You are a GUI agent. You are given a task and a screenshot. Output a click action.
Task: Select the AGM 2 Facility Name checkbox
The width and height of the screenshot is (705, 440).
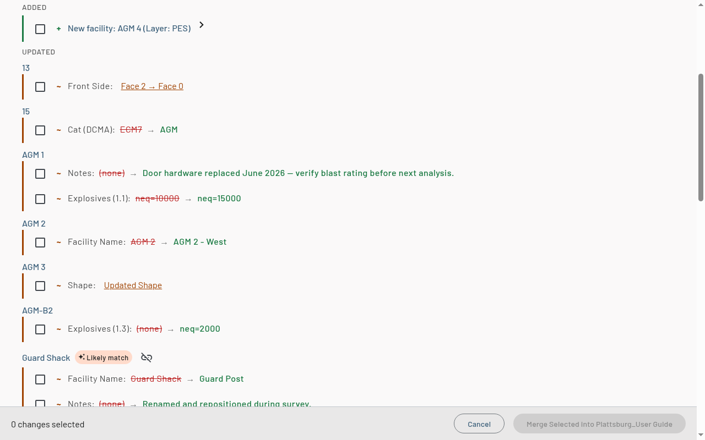pyautogui.click(x=40, y=243)
